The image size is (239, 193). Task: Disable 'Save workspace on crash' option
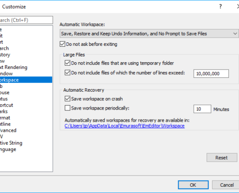coord(68,98)
